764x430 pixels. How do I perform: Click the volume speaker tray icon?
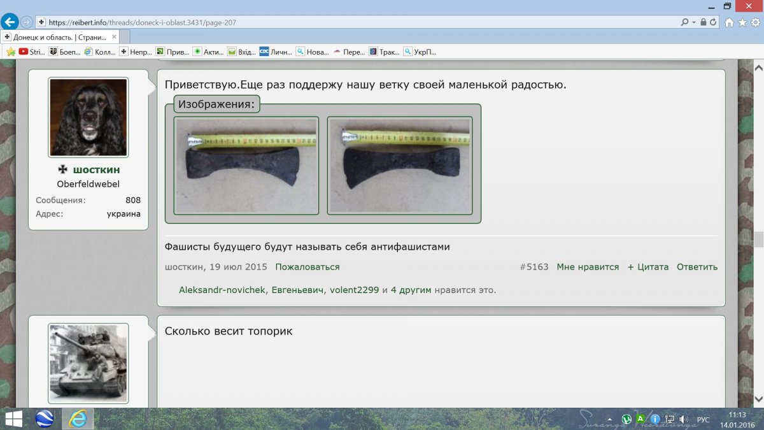684,419
